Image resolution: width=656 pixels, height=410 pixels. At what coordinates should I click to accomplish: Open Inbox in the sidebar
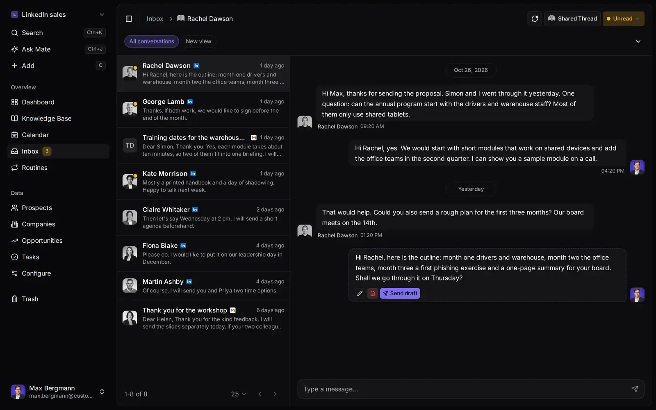(x=58, y=151)
